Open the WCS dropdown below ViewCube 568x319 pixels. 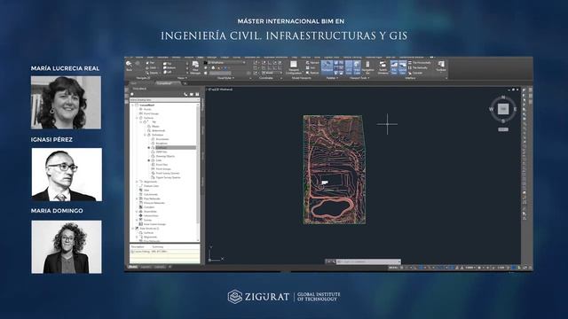pos(503,129)
